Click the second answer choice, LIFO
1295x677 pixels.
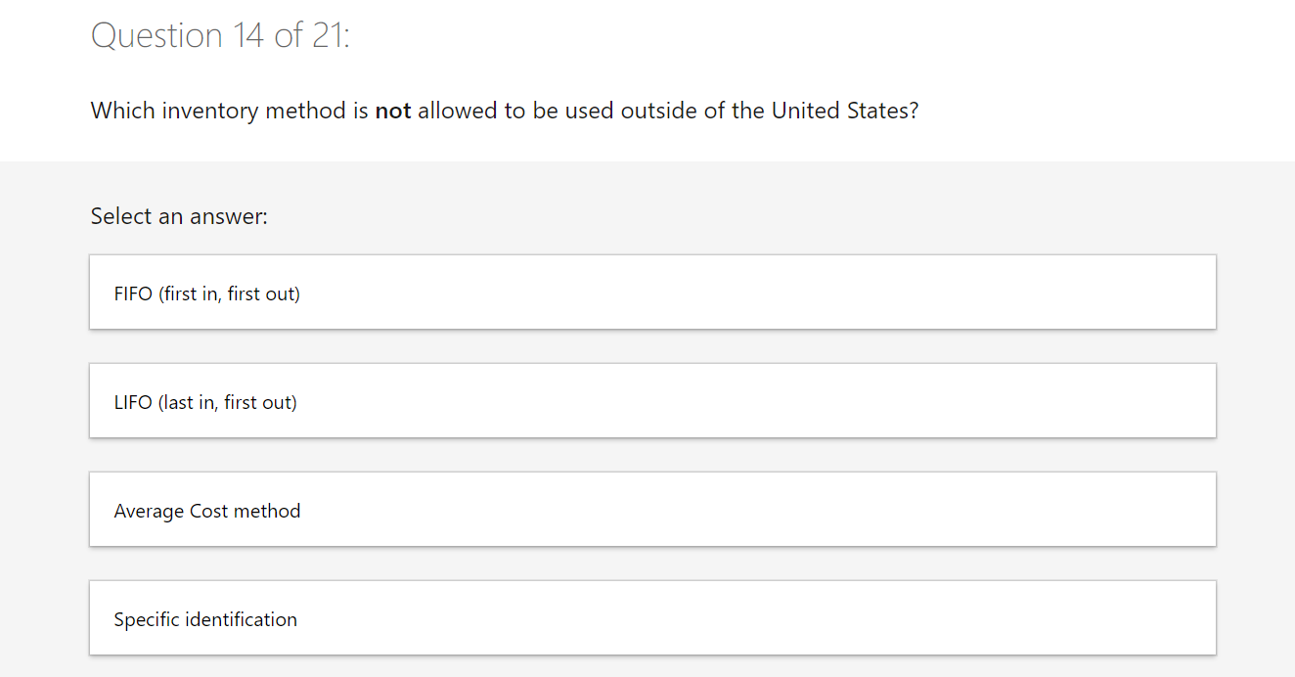(652, 400)
